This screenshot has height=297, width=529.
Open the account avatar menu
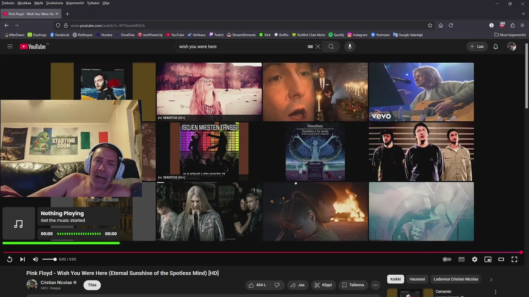(512, 47)
